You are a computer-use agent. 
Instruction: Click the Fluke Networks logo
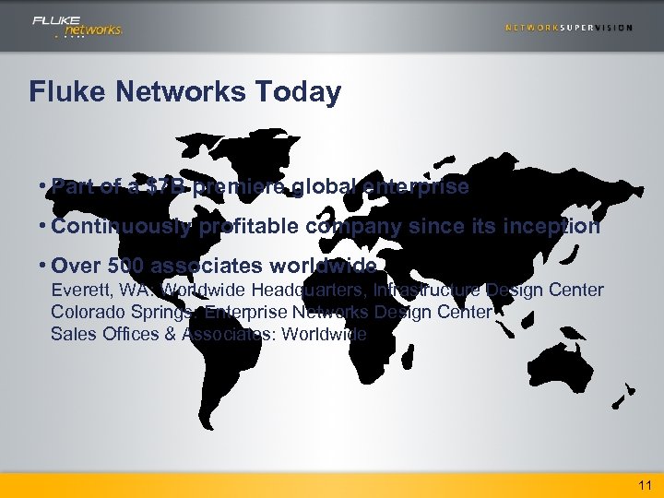pos(77,27)
